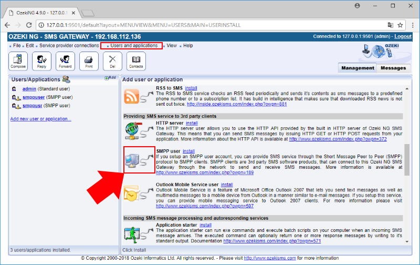Image resolution: width=420 pixels, height=265 pixels.
Task: Click 'Incoming SMS message processing and autoresponding services' heading
Action: point(196,218)
